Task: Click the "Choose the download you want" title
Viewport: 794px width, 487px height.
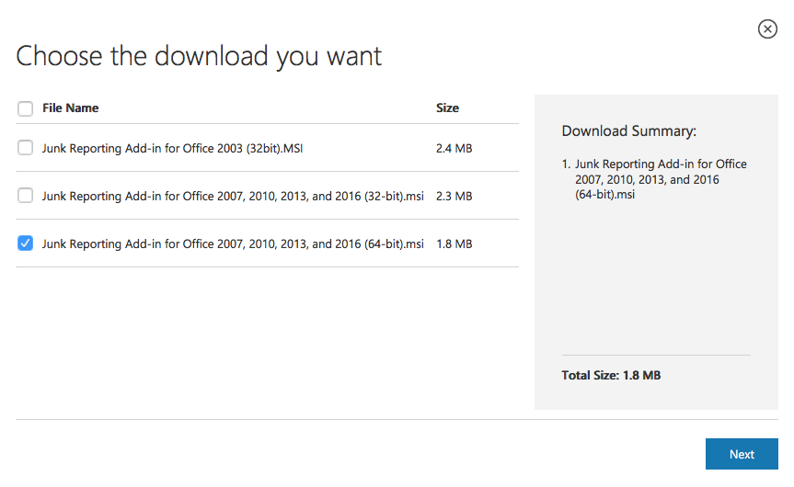Action: click(x=199, y=57)
